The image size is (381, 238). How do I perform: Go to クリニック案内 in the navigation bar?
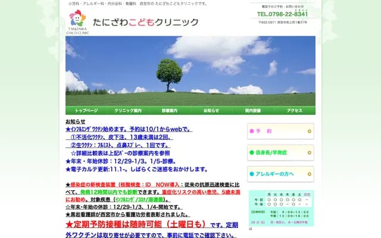pyautogui.click(x=128, y=111)
